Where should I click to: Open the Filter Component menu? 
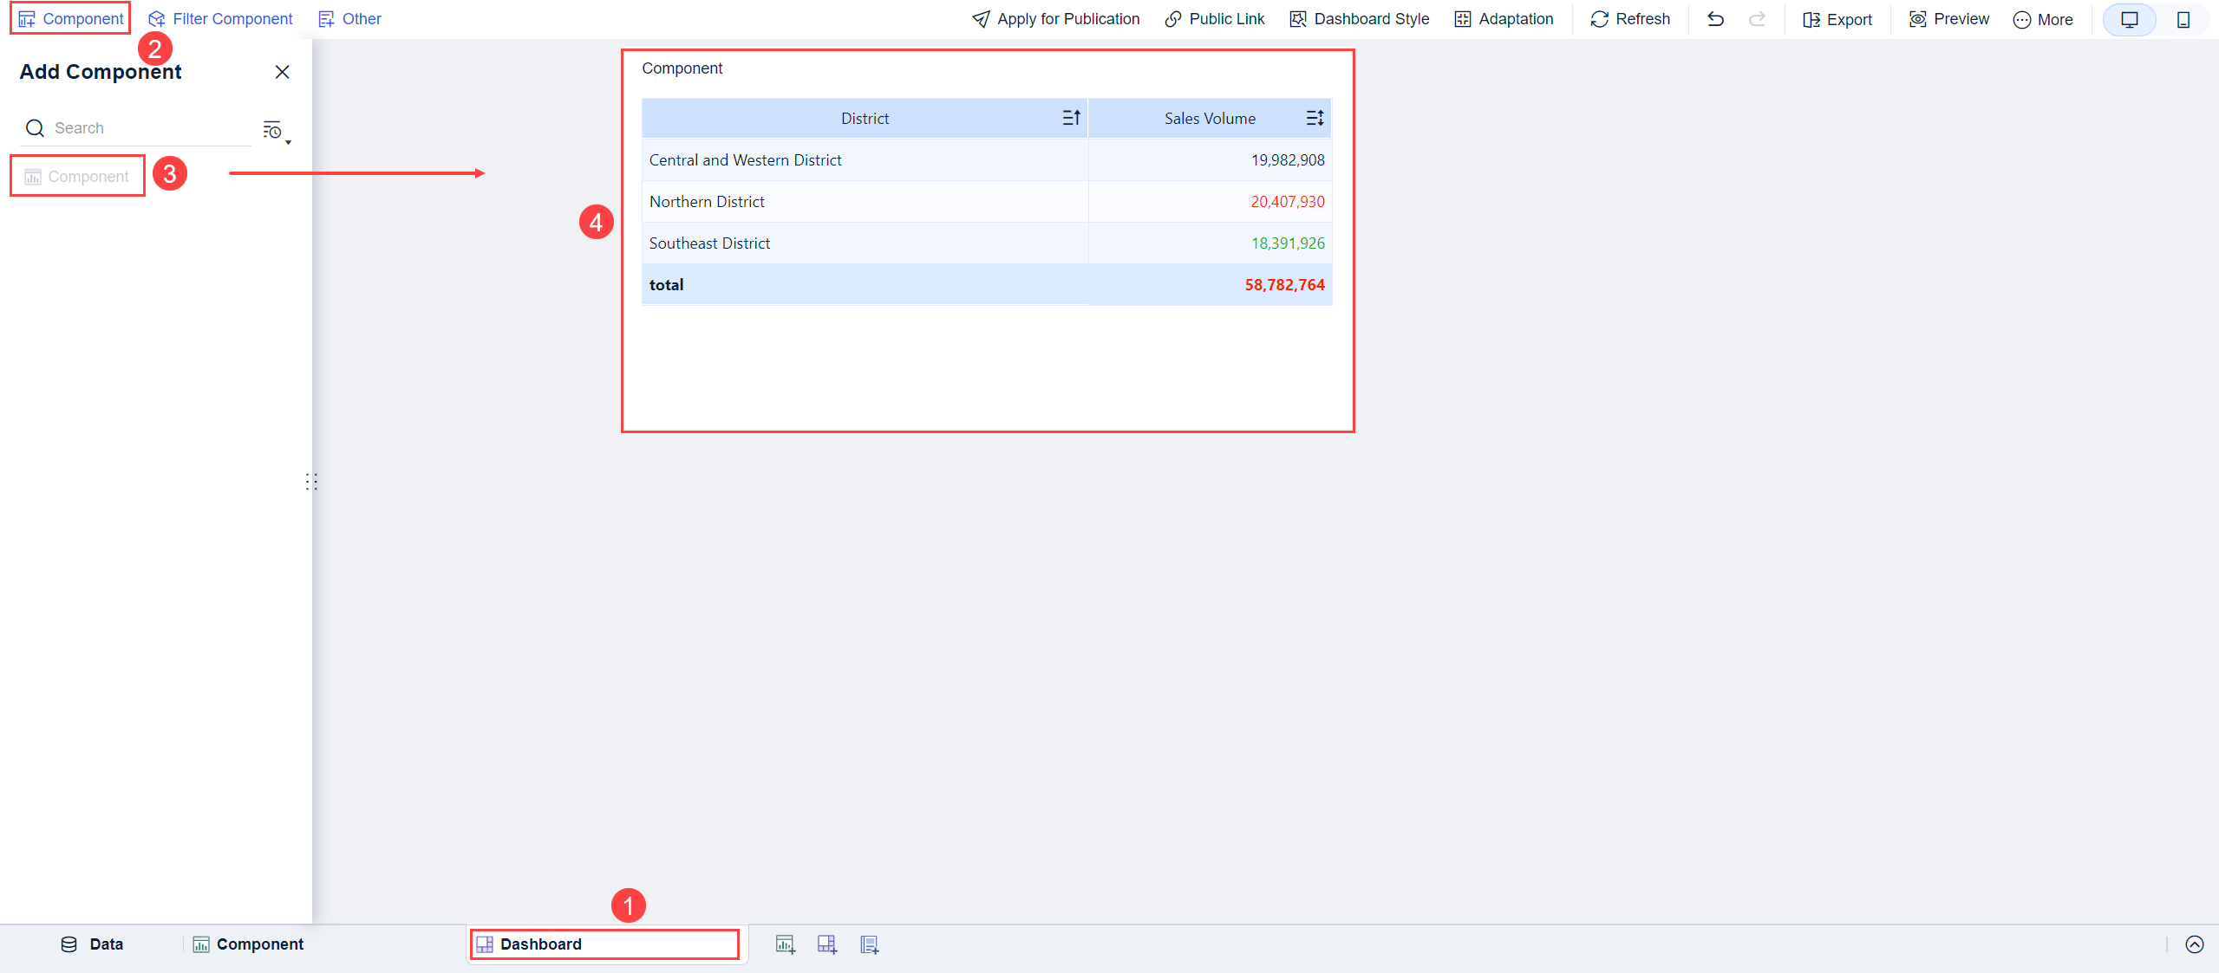pyautogui.click(x=220, y=19)
